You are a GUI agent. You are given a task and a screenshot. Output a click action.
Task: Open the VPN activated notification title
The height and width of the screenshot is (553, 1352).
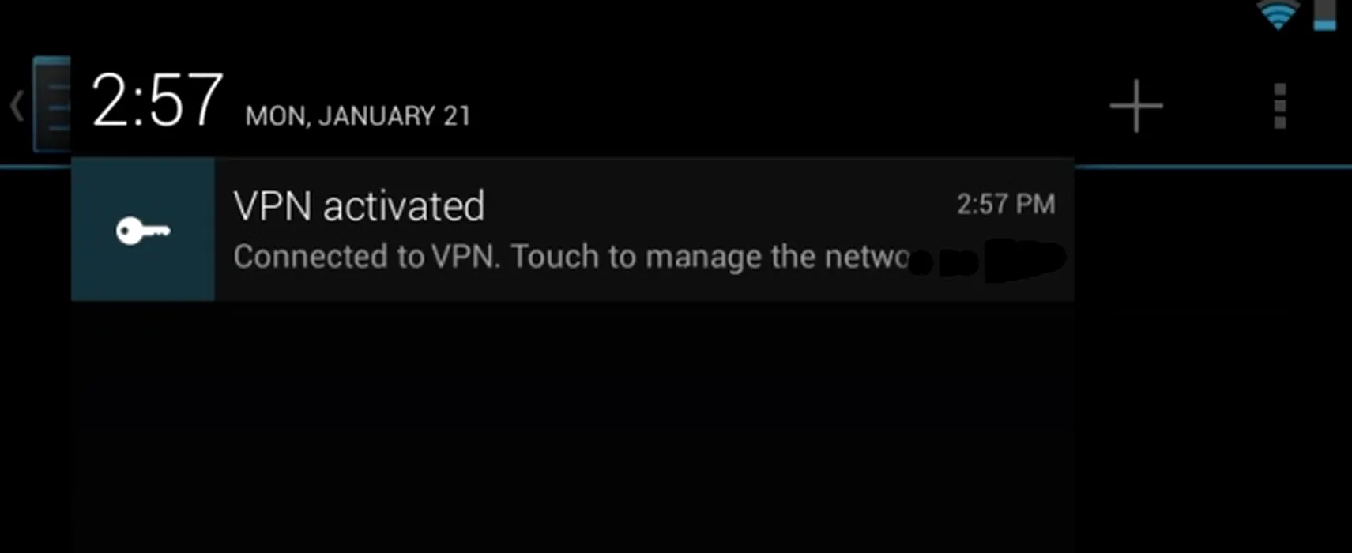click(359, 206)
